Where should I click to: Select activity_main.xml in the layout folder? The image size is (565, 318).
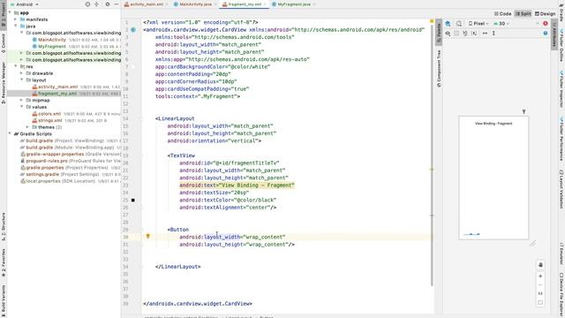pos(57,87)
